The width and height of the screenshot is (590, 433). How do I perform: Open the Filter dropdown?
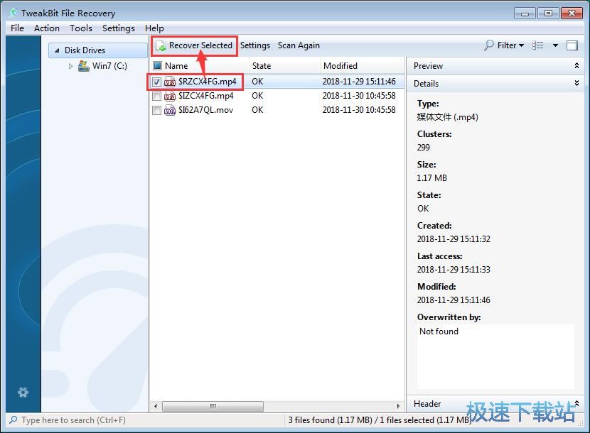point(510,45)
